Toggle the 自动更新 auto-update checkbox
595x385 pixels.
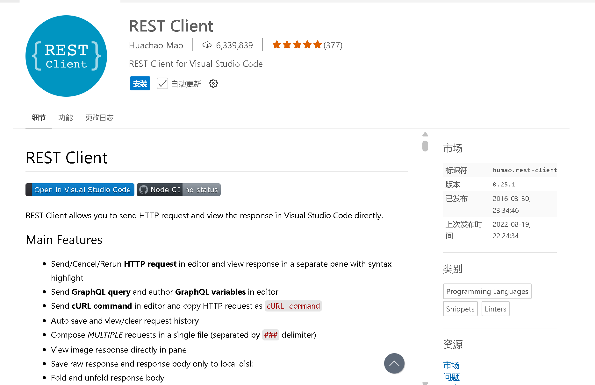162,84
